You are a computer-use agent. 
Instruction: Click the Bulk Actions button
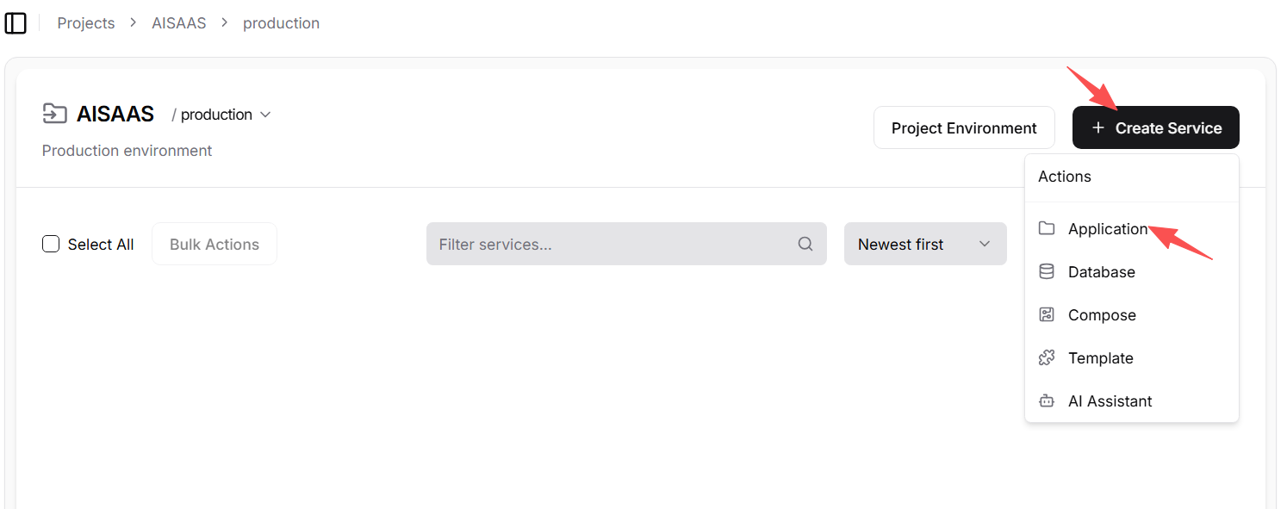pos(214,244)
